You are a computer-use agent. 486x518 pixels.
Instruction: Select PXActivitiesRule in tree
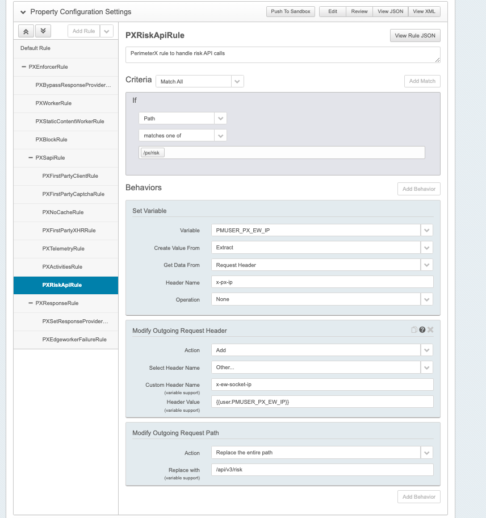[66, 266]
